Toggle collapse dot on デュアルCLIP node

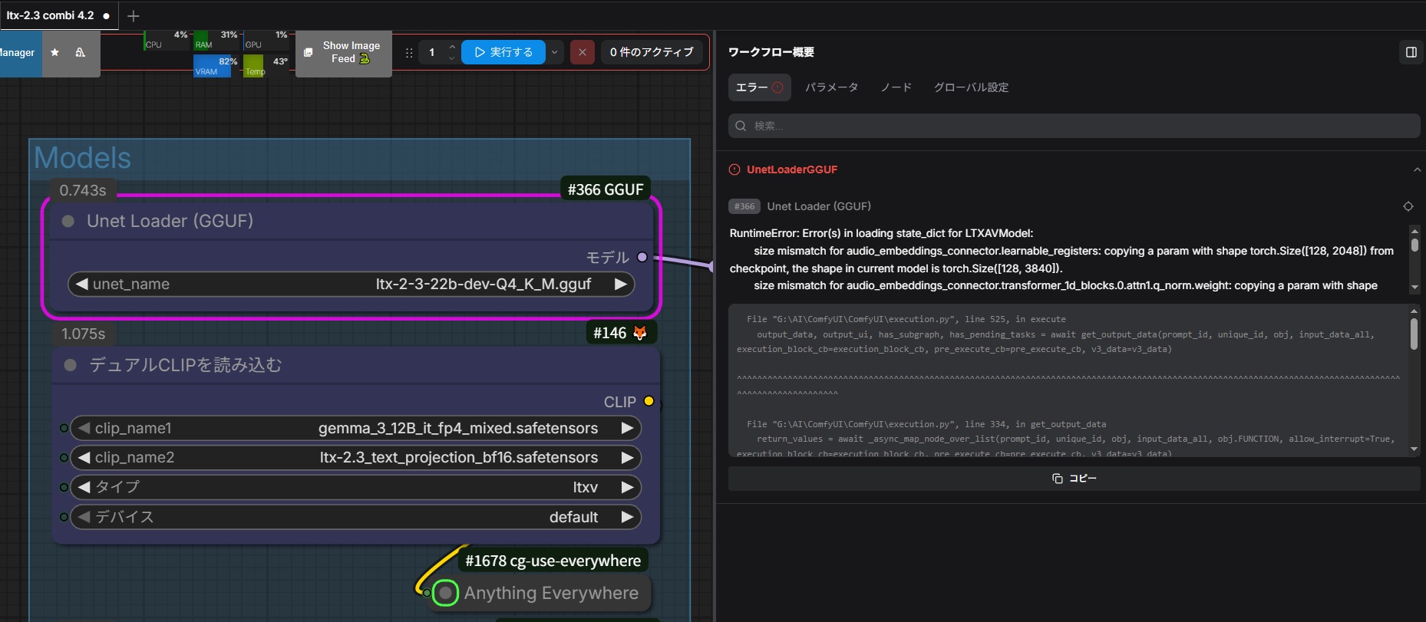tap(71, 365)
